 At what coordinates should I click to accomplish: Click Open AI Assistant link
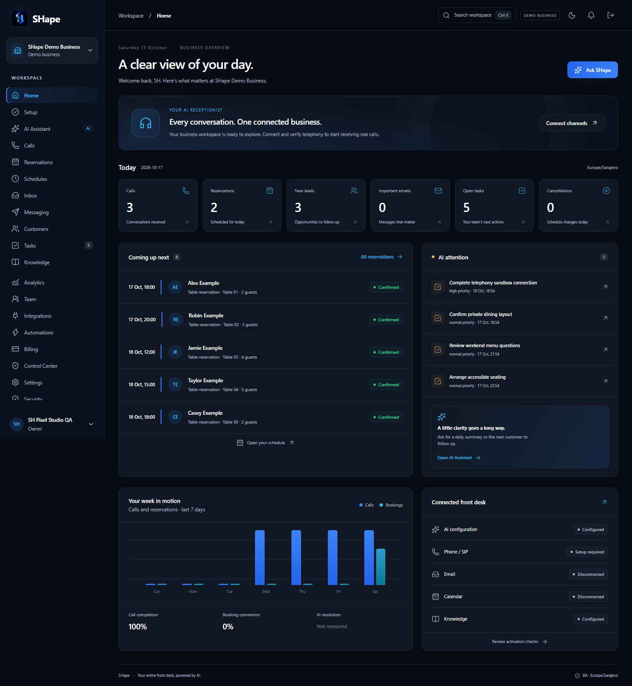[x=459, y=458]
